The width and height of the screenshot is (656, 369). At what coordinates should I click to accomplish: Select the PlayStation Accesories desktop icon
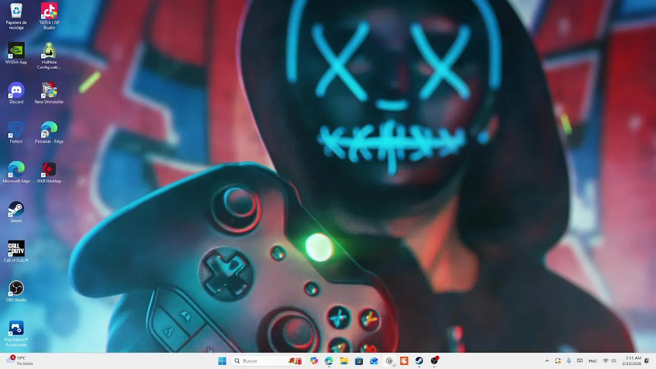[16, 334]
